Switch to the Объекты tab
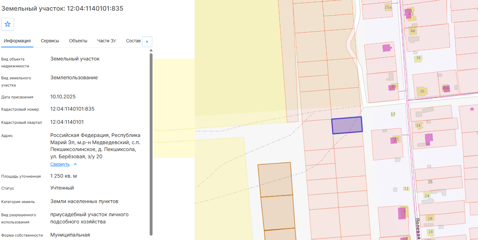This screenshot has width=478, height=240. (78, 41)
